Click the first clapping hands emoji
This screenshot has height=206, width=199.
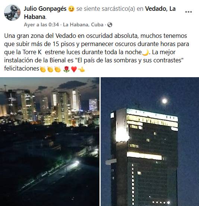43,69
